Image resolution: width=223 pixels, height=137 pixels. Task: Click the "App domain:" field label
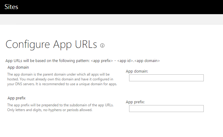pos(137,71)
